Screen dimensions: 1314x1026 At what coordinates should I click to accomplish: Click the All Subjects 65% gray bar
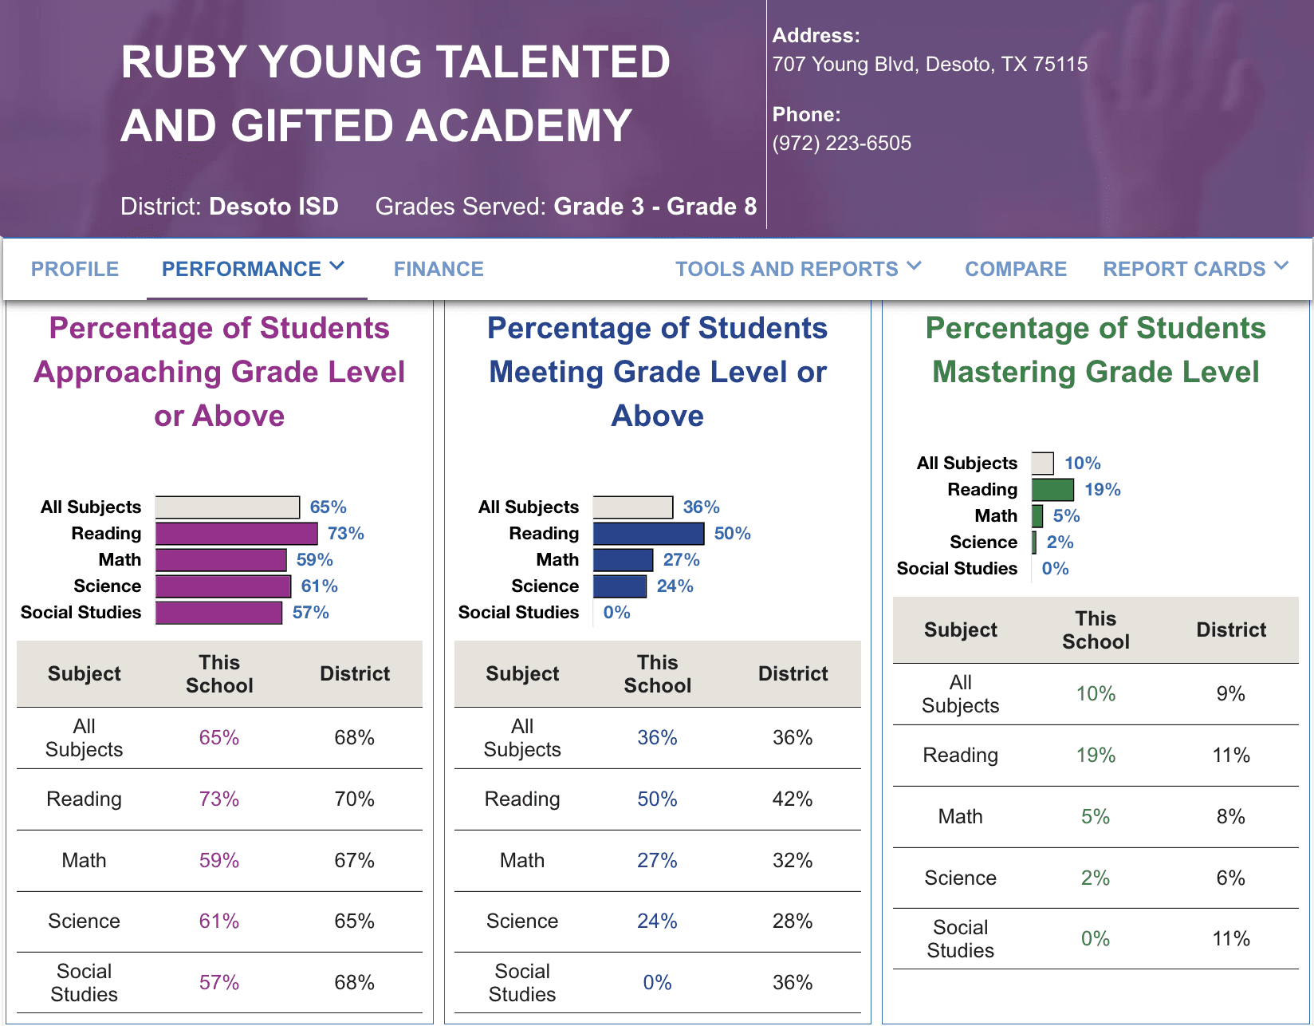coord(227,507)
